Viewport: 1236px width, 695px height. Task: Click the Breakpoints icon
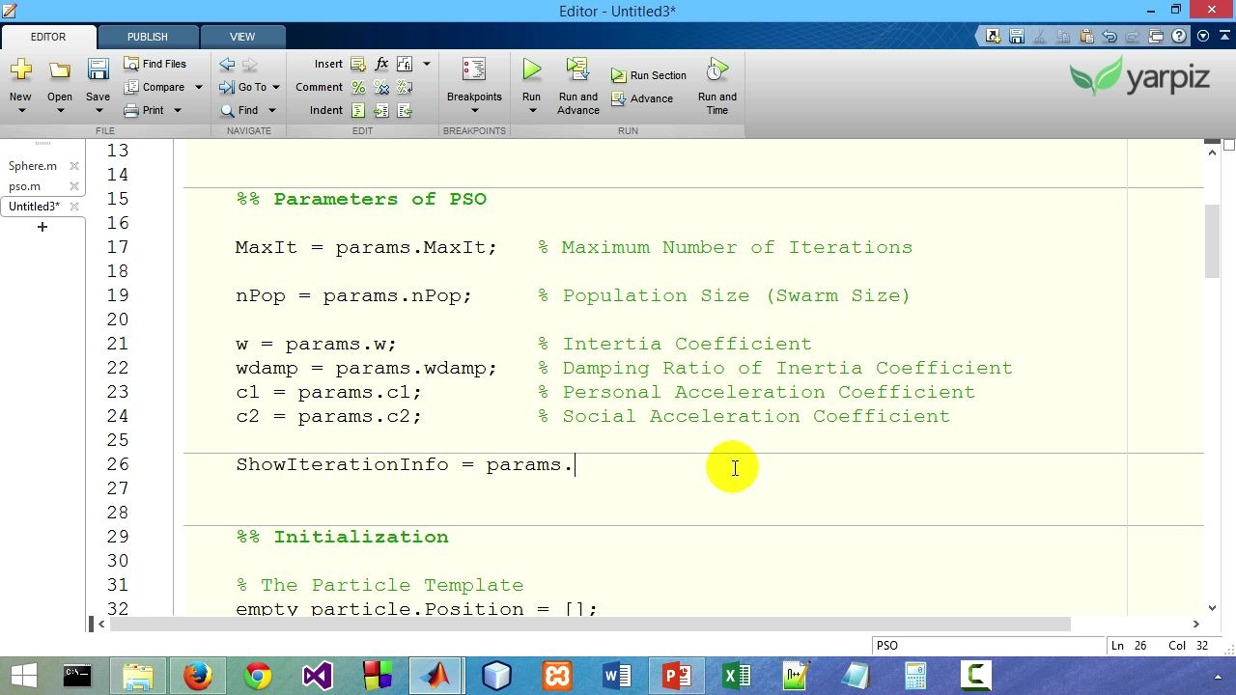474,70
